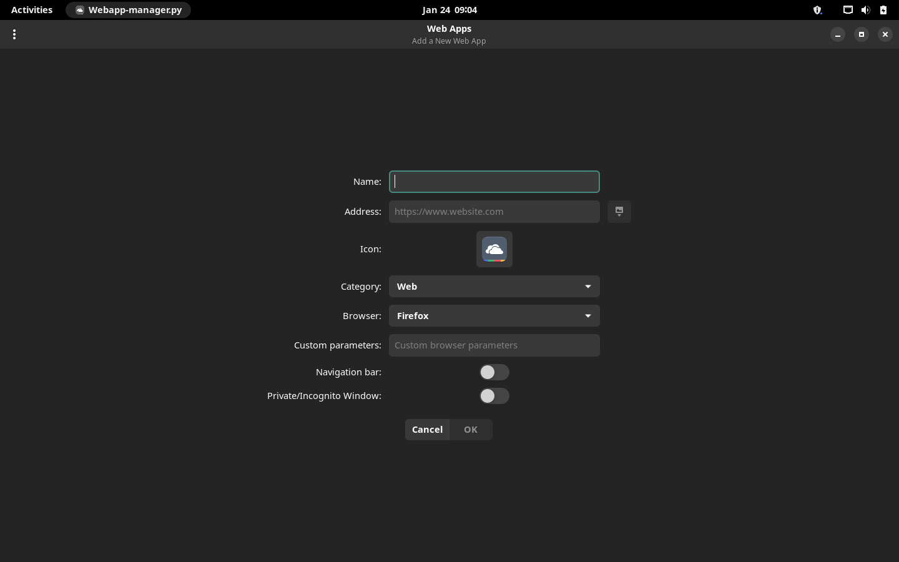Click the OK button

click(x=471, y=430)
